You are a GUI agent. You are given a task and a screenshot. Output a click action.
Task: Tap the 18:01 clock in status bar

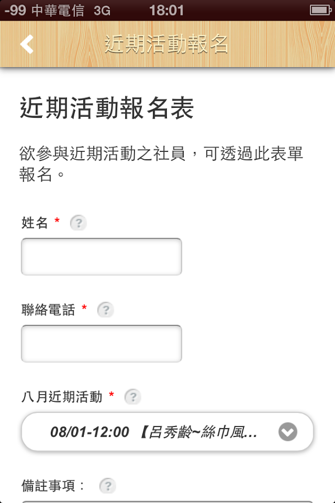pyautogui.click(x=167, y=10)
